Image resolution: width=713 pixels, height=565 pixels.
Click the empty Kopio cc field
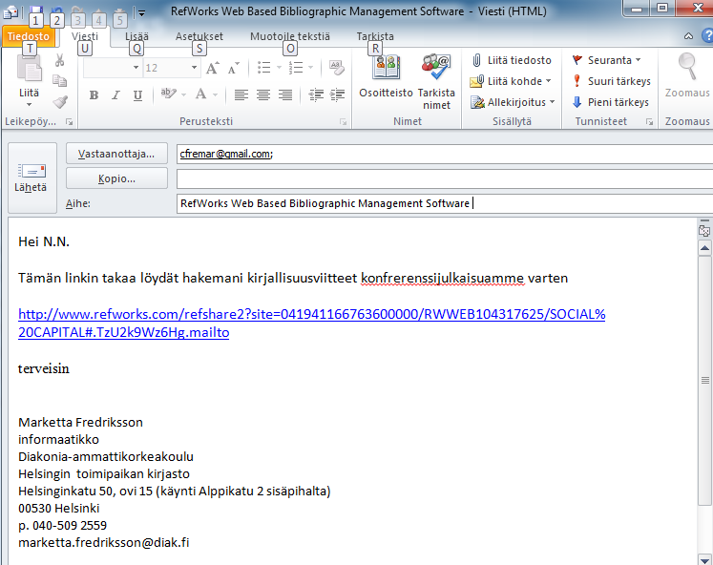click(444, 178)
